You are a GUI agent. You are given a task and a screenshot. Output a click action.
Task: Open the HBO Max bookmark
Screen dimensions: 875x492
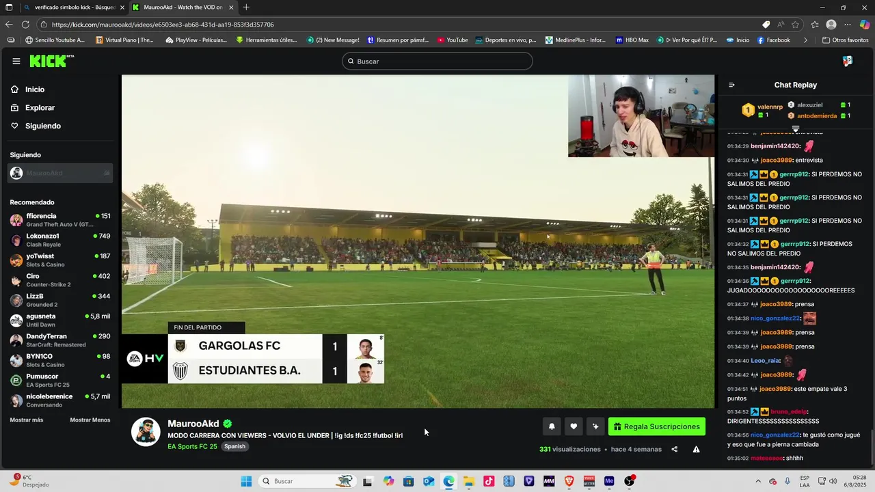tap(632, 40)
